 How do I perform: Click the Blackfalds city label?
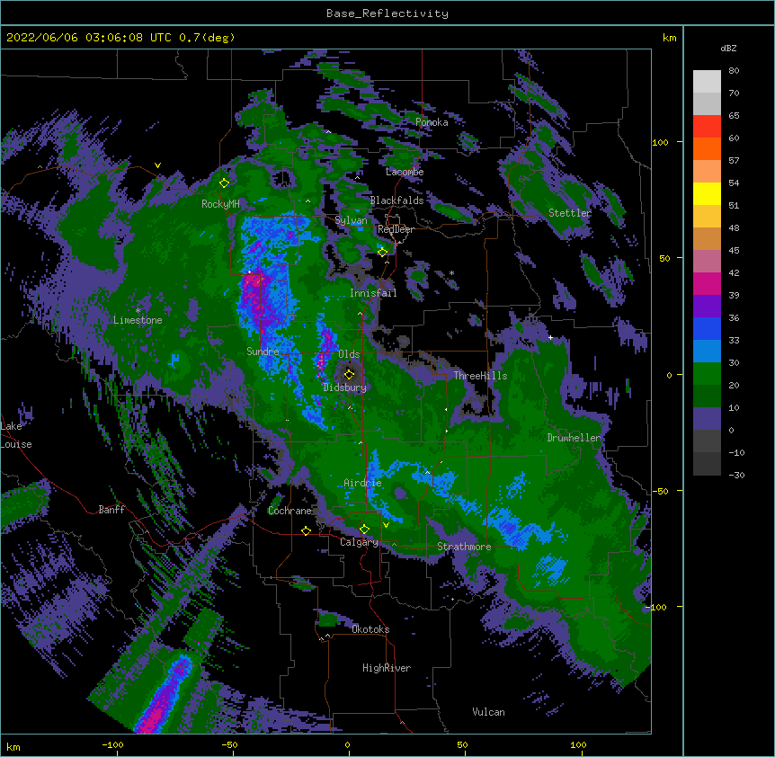coord(396,200)
